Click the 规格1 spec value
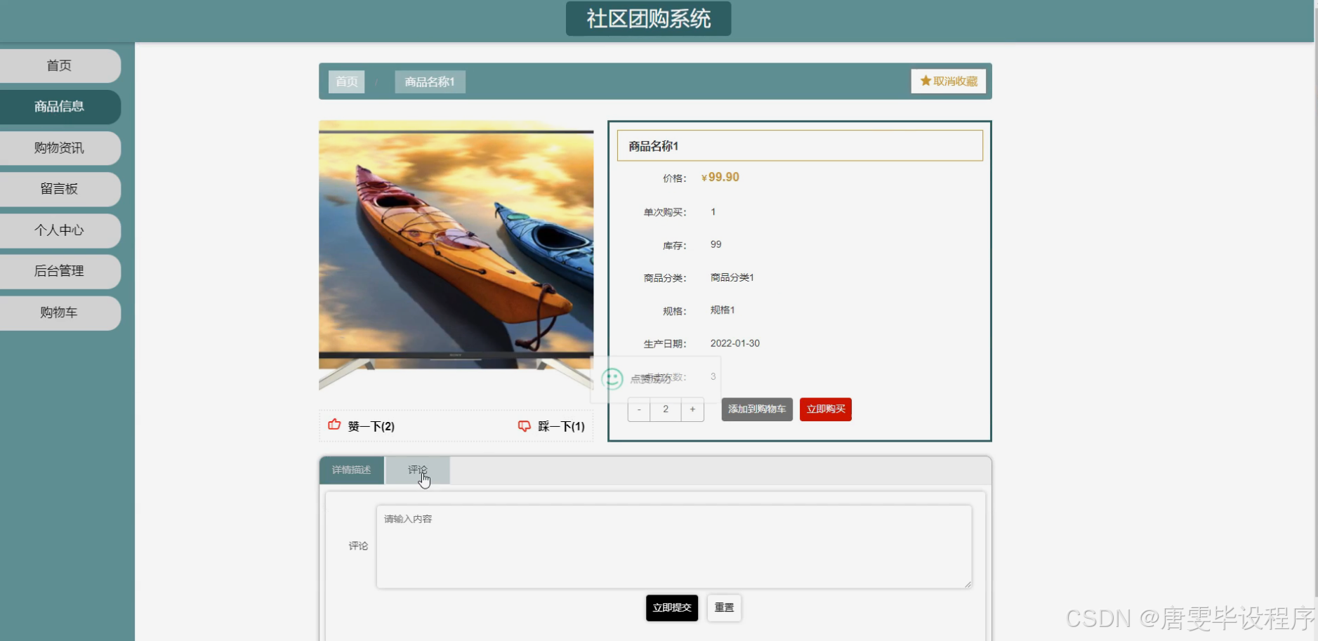Viewport: 1318px width, 641px height. 723,310
